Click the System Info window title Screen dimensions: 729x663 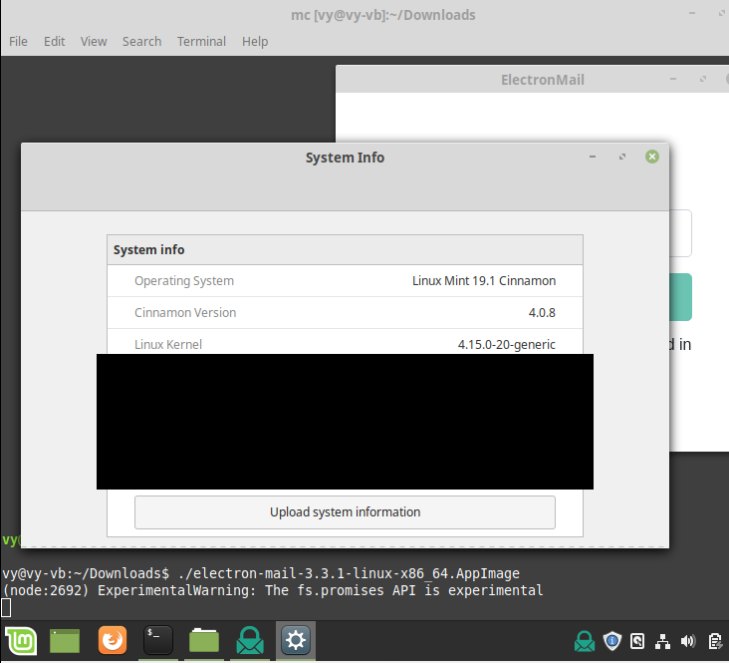click(x=345, y=158)
